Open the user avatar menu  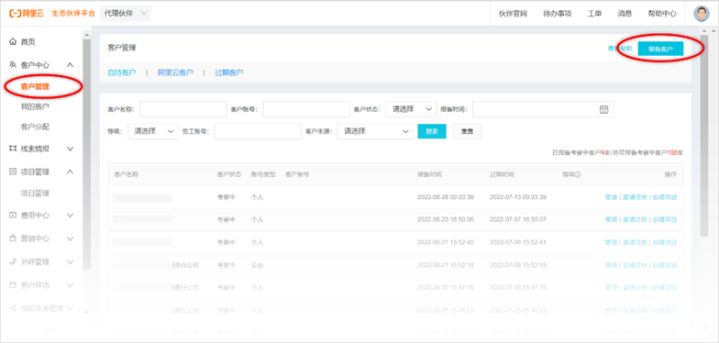click(701, 14)
